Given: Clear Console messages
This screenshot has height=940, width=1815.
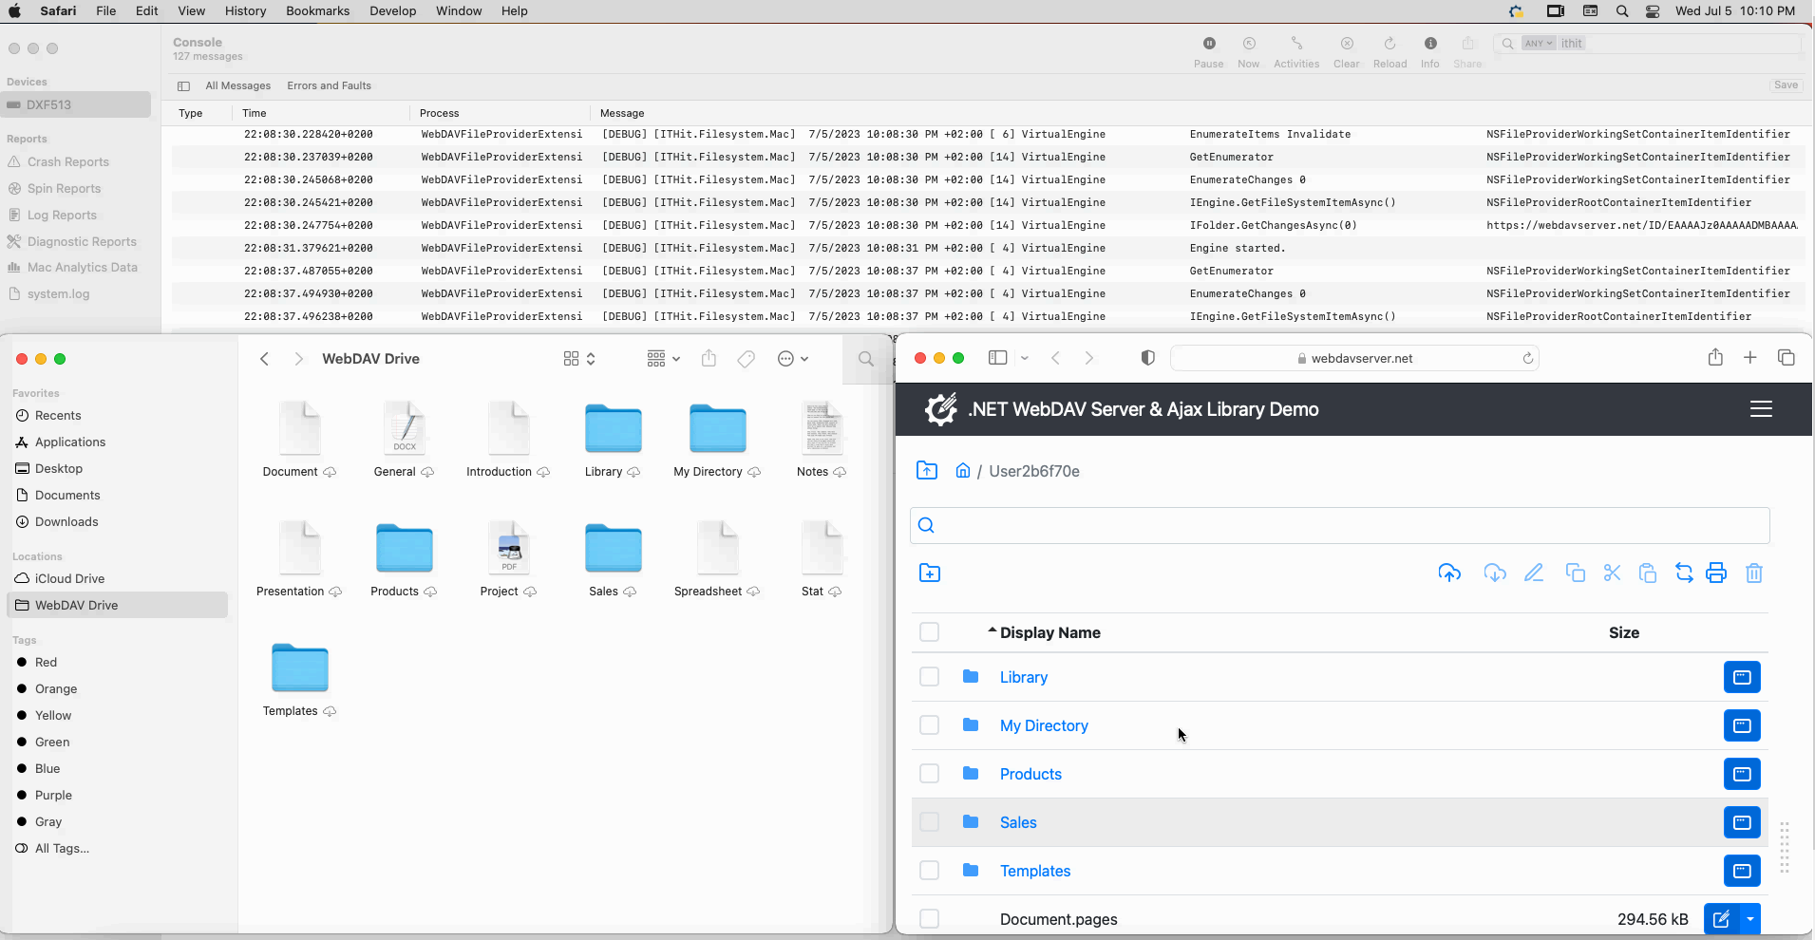Looking at the screenshot, I should point(1347,52).
